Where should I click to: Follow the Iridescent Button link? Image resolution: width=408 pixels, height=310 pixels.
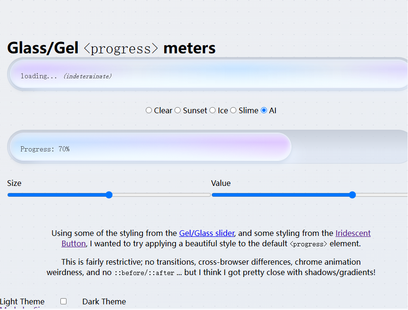tap(352, 233)
